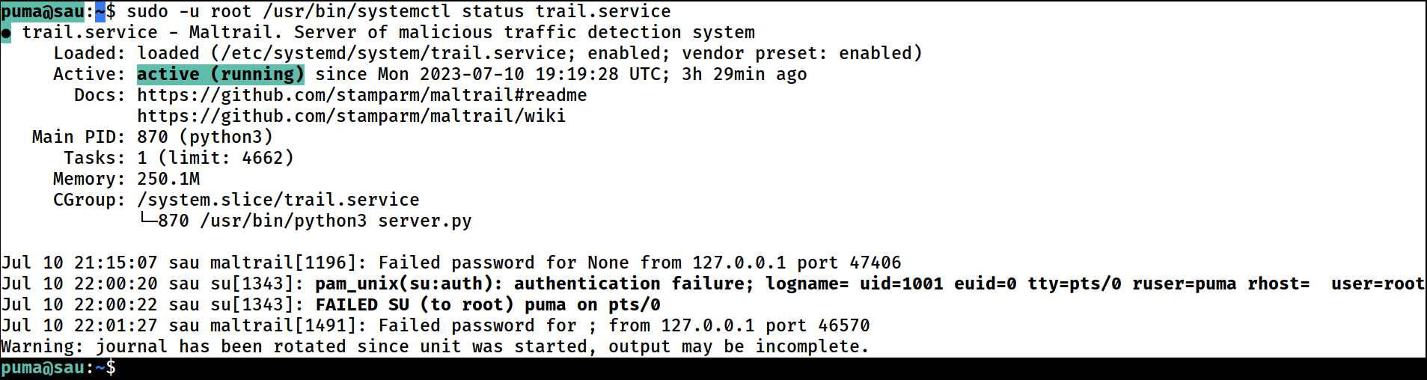Click the tree branch symbol before 870
This screenshot has width=1427, height=380.
(x=147, y=220)
